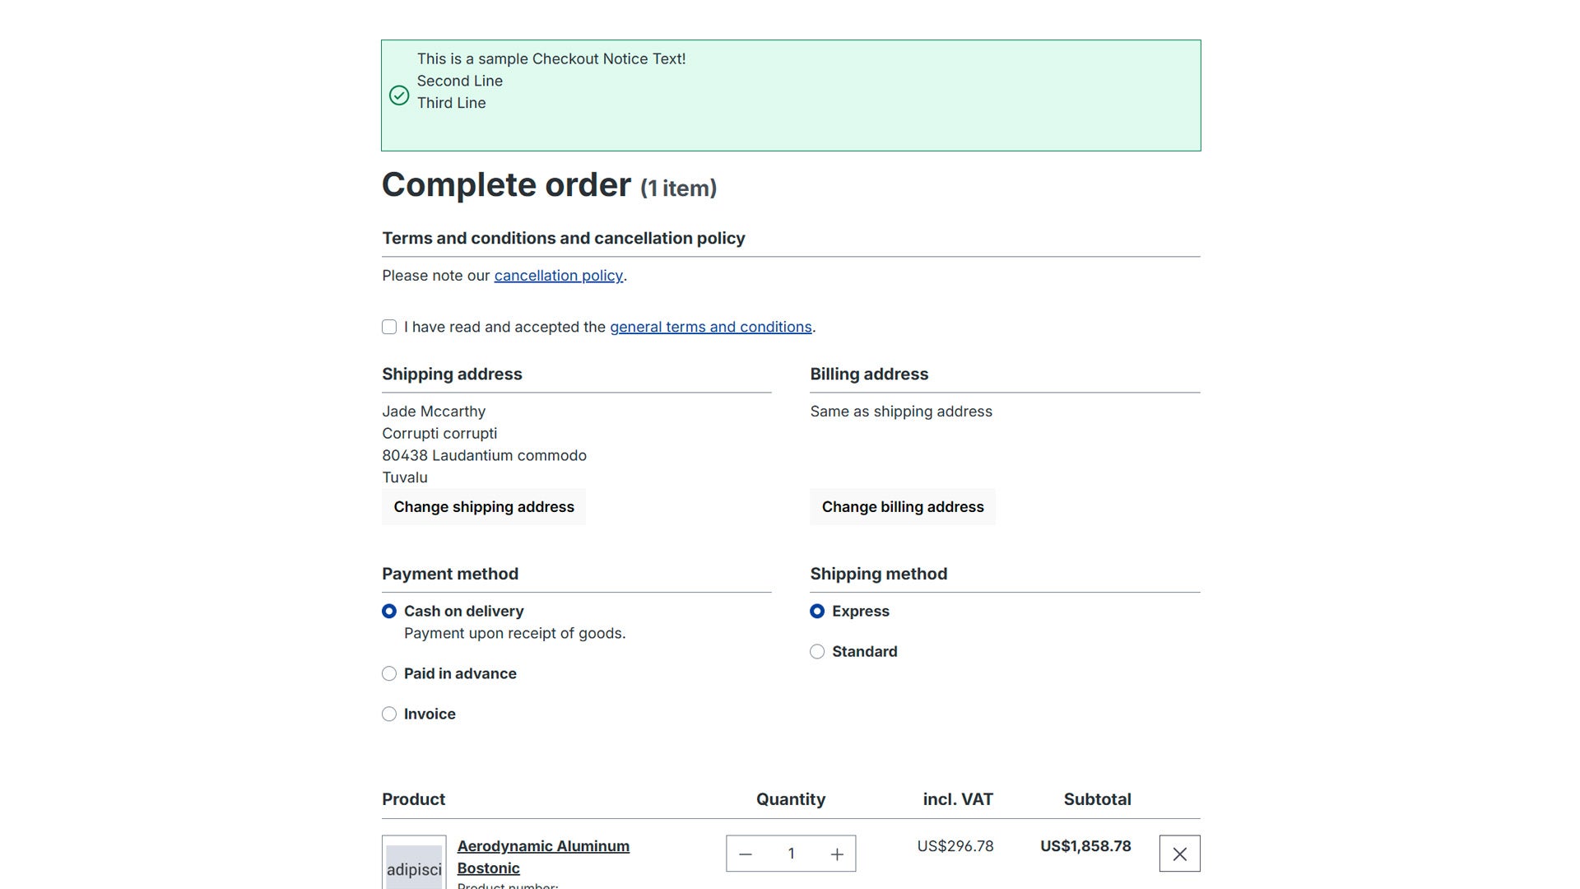Increase quantity with the plus icon
The width and height of the screenshot is (1580, 889).
pos(837,854)
